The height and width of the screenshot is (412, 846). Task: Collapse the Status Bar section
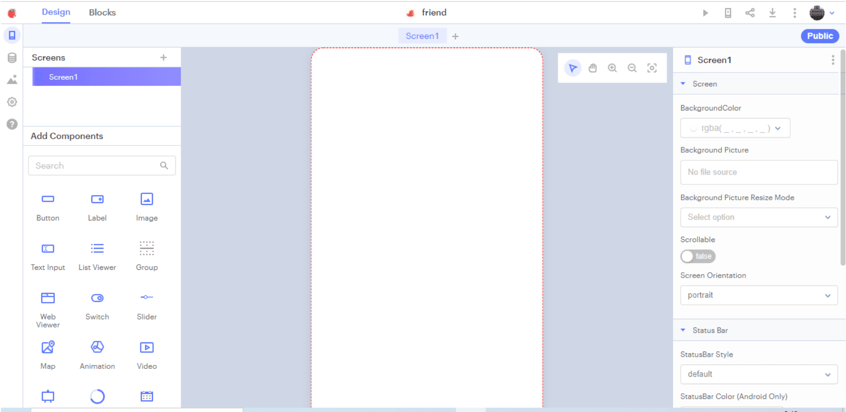pyautogui.click(x=683, y=330)
